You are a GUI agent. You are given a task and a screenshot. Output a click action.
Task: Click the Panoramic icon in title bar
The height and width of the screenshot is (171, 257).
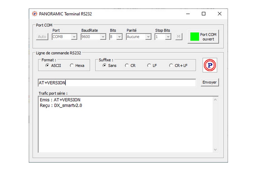35,14
